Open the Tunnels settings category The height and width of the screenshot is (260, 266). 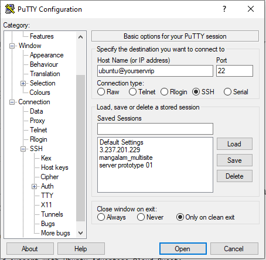[52, 214]
